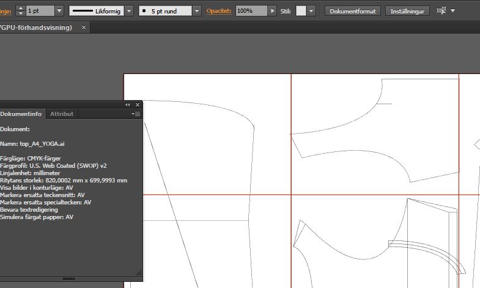Close the Dokumentinfo floating panel
Viewport: 480px width, 288px height.
tap(137, 105)
